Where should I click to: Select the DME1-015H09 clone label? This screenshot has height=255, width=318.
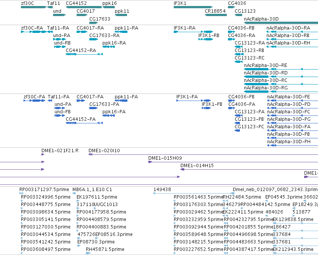pos(165,158)
